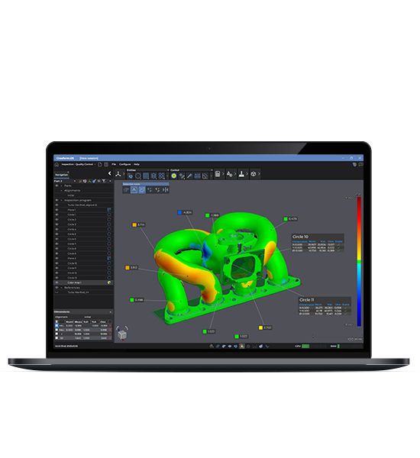Screen dimensions: 420x458
Task: Click the last icon in bottom view toolbar
Action: (x=267, y=346)
